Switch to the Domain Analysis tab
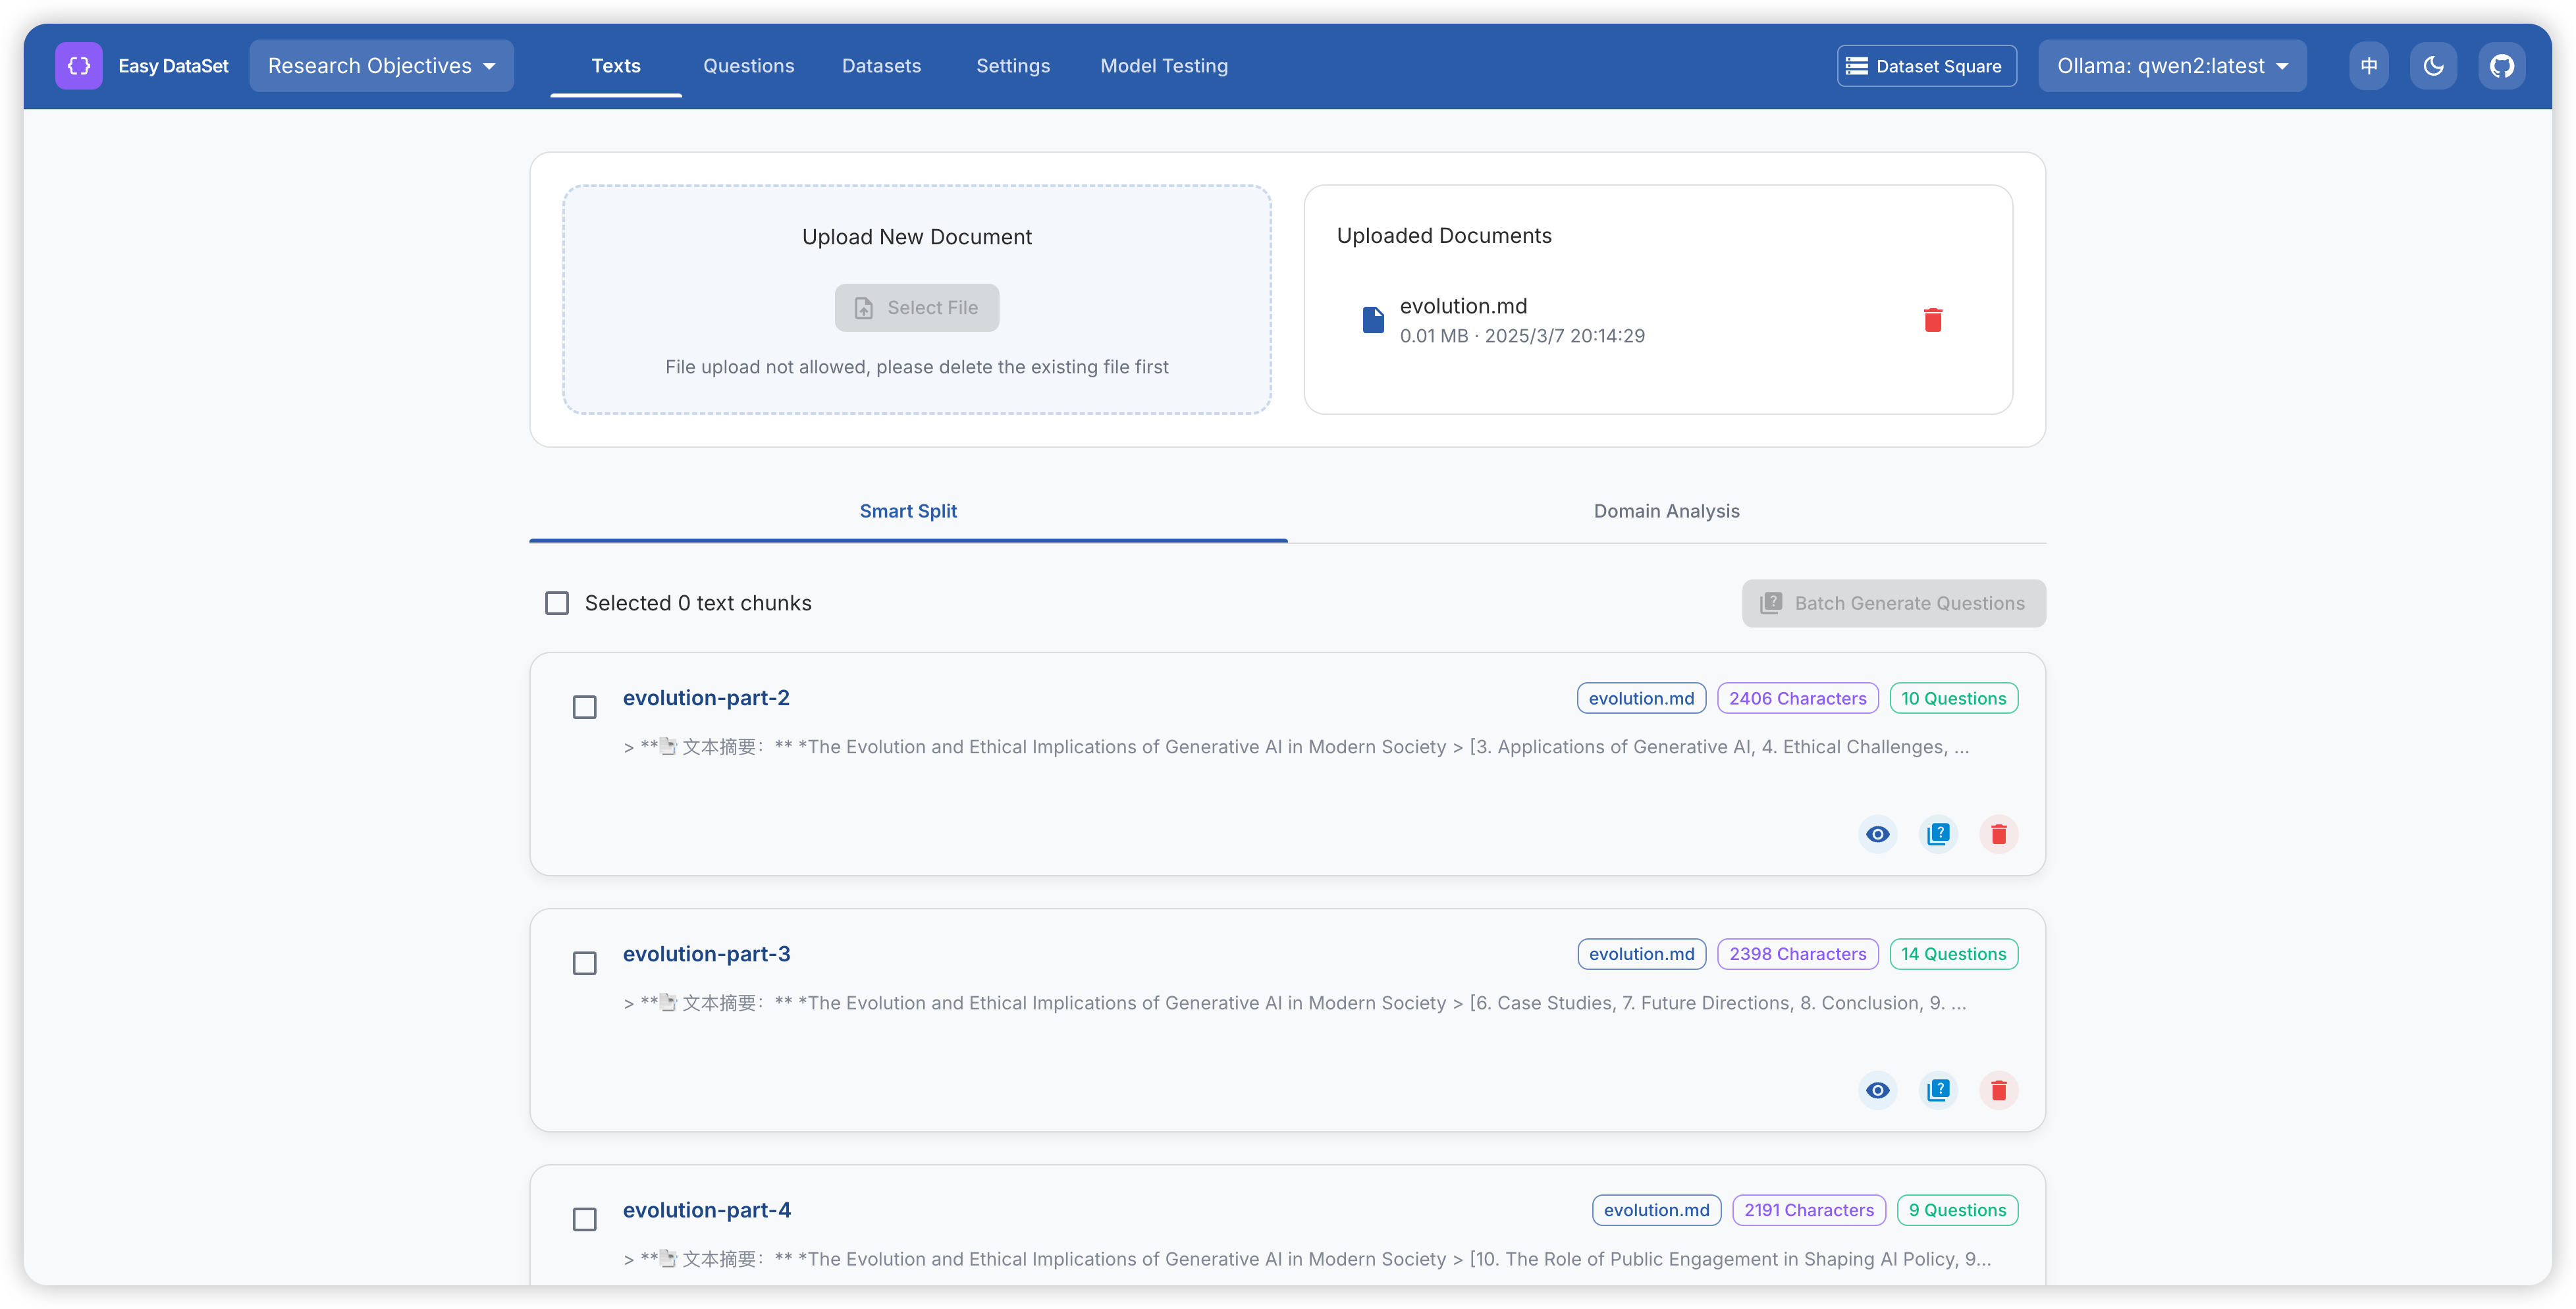Viewport: 2576px width, 1309px height. [x=1666, y=511]
